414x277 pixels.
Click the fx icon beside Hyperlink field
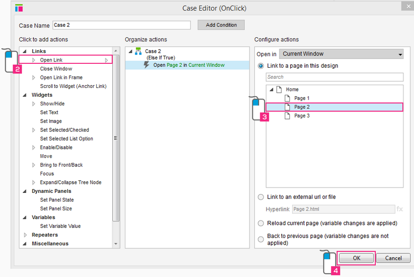coord(399,209)
